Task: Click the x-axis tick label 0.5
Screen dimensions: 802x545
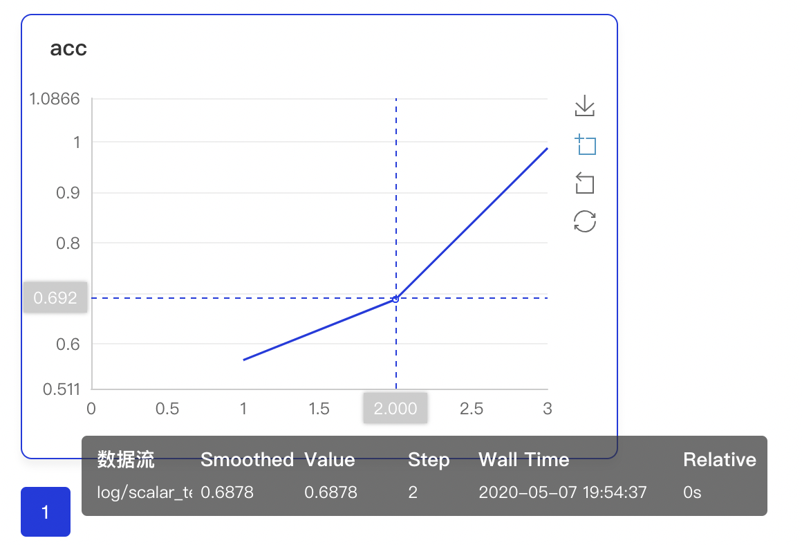Action: click(x=167, y=409)
